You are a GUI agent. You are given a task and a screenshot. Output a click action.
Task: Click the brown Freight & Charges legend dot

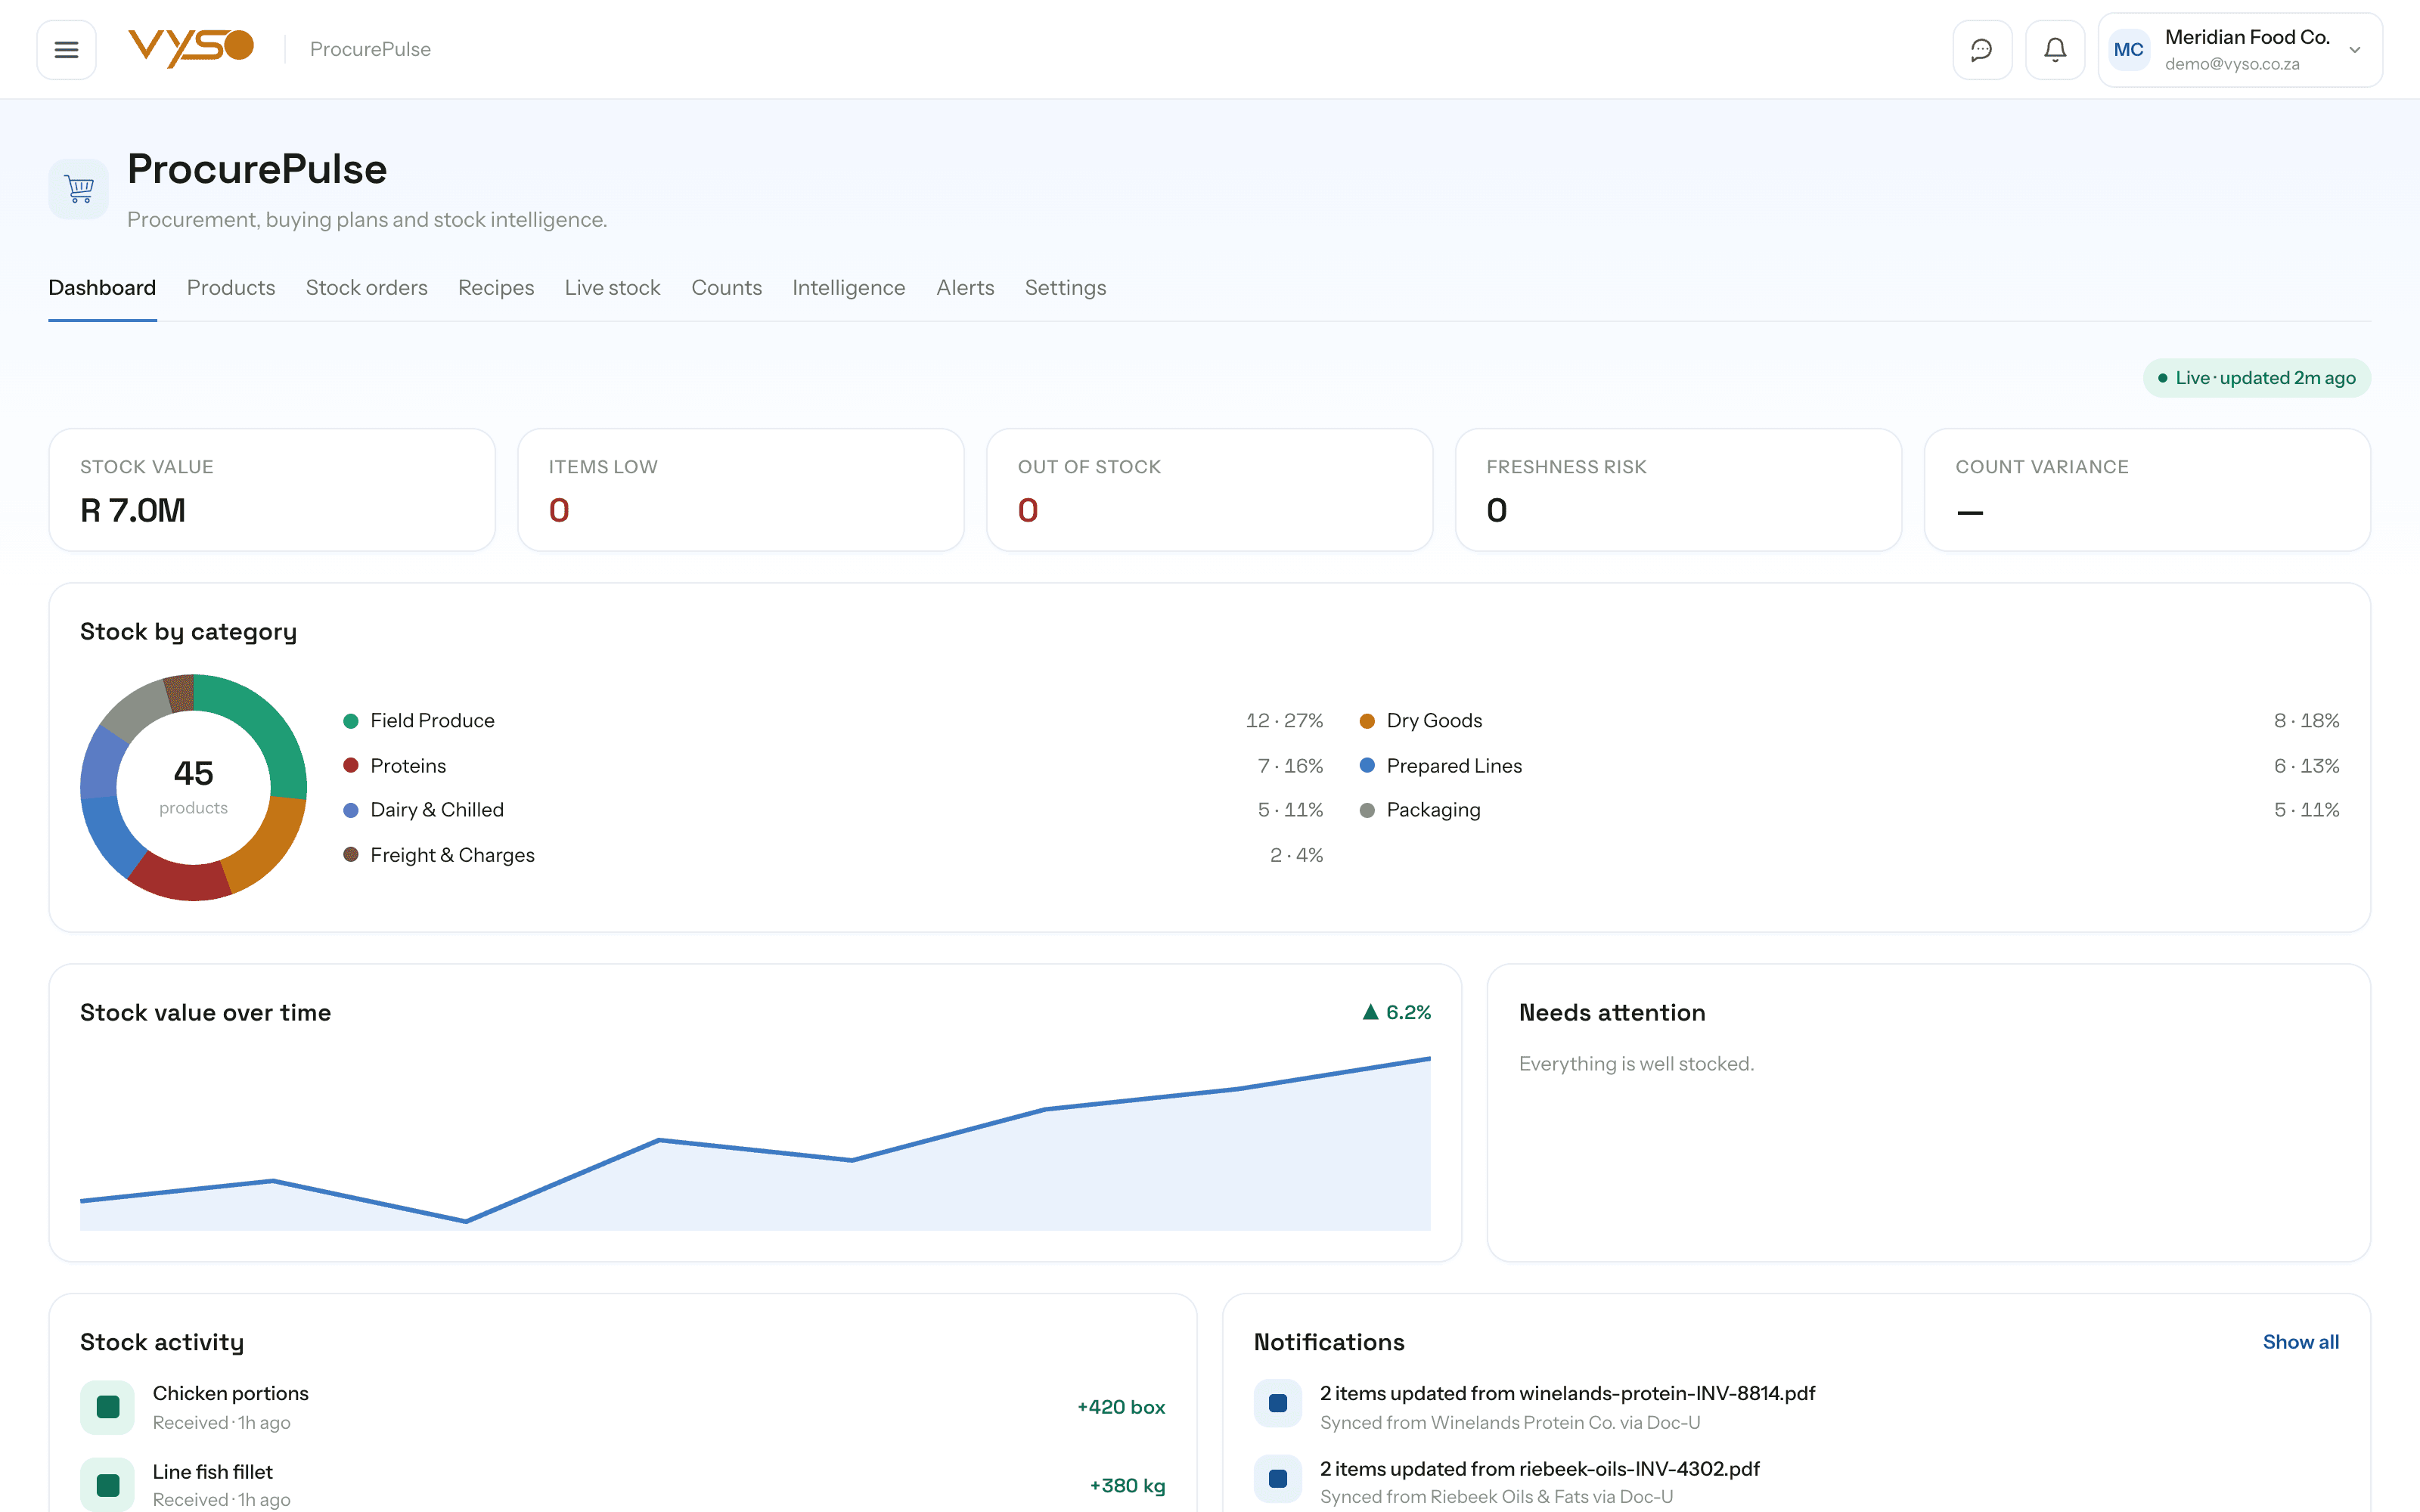coord(351,855)
